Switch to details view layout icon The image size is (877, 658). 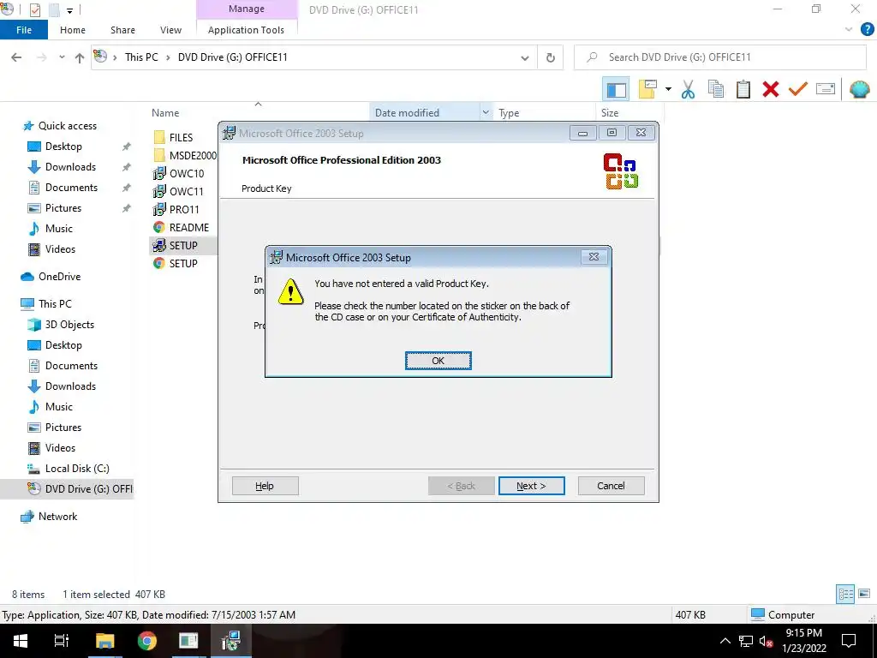tap(845, 594)
